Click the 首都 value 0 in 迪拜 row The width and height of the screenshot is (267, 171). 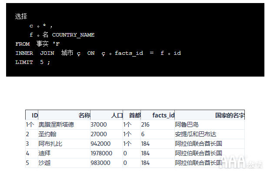[125, 153]
